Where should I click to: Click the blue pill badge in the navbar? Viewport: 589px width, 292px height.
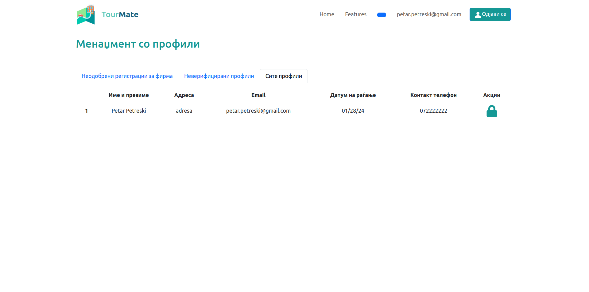click(382, 15)
